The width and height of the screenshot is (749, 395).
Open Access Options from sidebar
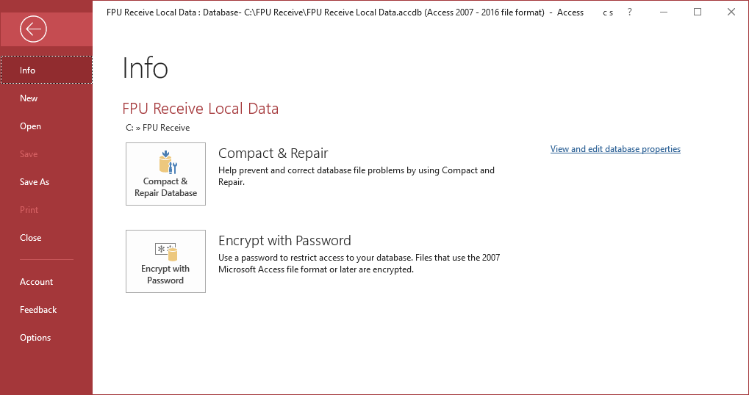[35, 338]
